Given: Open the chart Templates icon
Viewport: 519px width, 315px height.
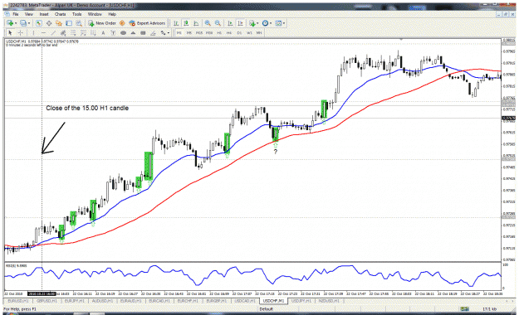Looking at the screenshot, I should coord(278,23).
